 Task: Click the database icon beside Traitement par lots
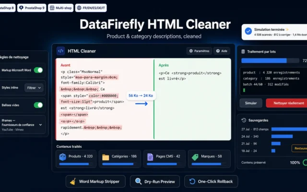[x=243, y=51]
